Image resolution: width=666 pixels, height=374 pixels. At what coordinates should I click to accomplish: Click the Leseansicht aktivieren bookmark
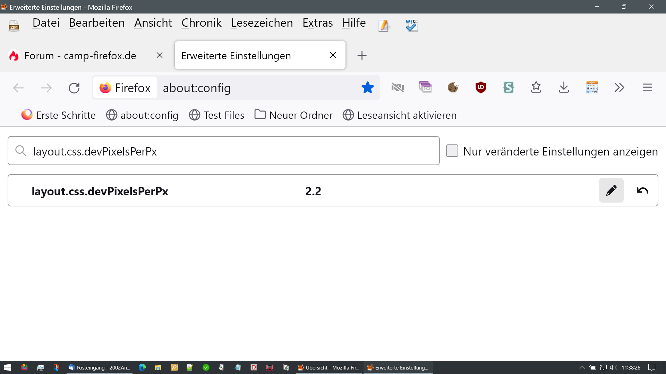click(x=400, y=115)
